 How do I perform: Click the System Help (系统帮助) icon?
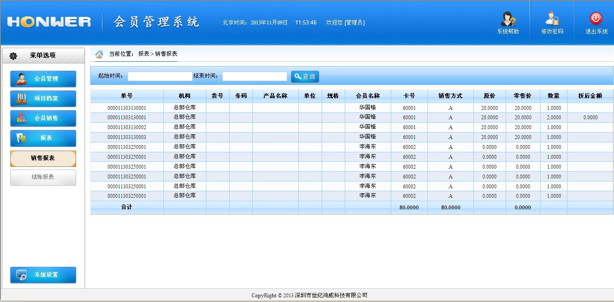pyautogui.click(x=508, y=20)
